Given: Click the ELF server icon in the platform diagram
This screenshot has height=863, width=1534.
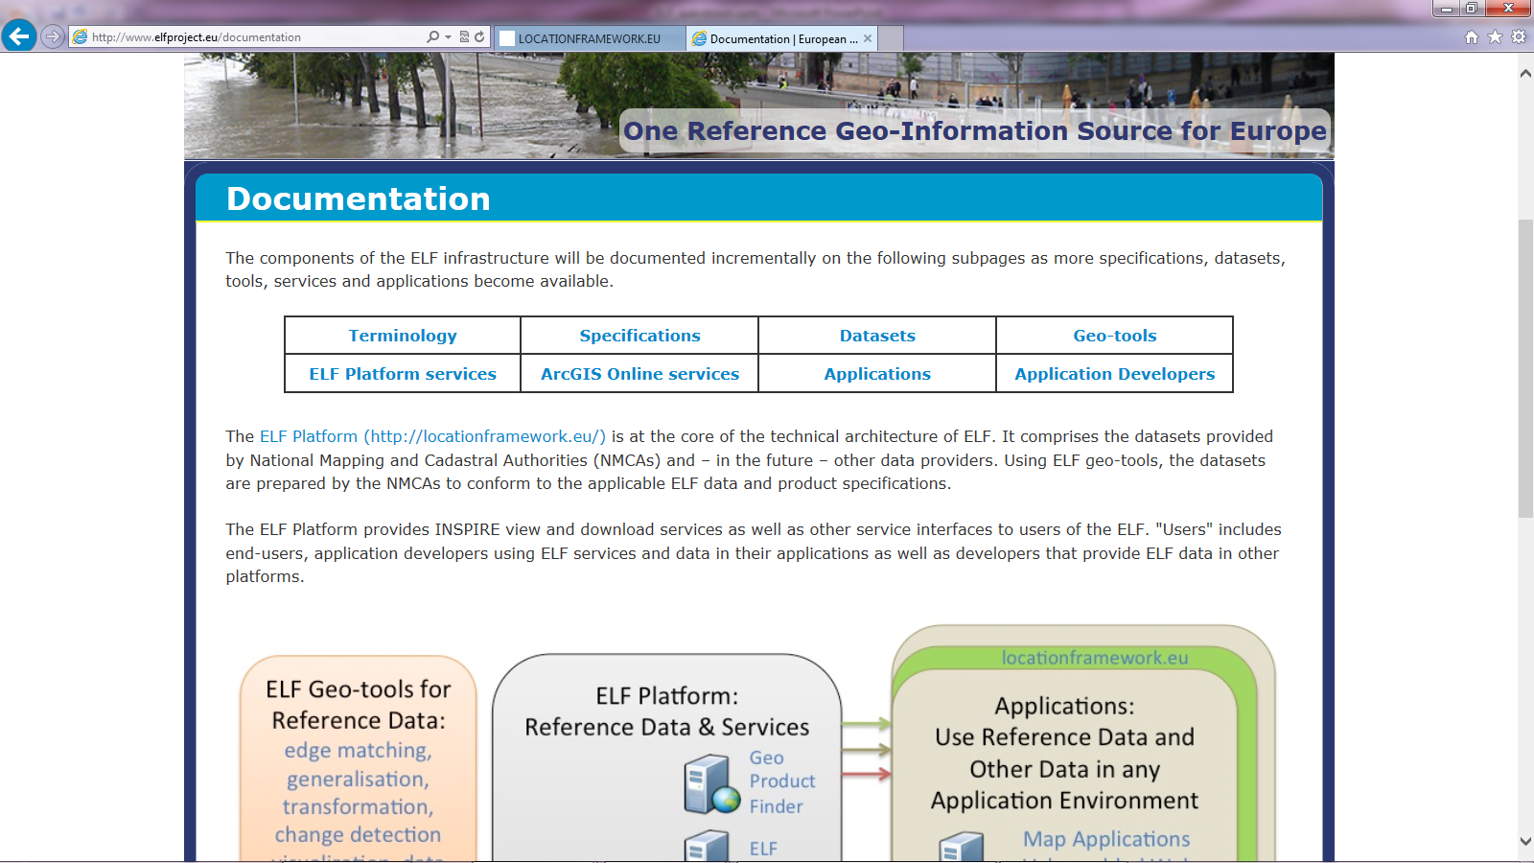Looking at the screenshot, I should coord(708,846).
